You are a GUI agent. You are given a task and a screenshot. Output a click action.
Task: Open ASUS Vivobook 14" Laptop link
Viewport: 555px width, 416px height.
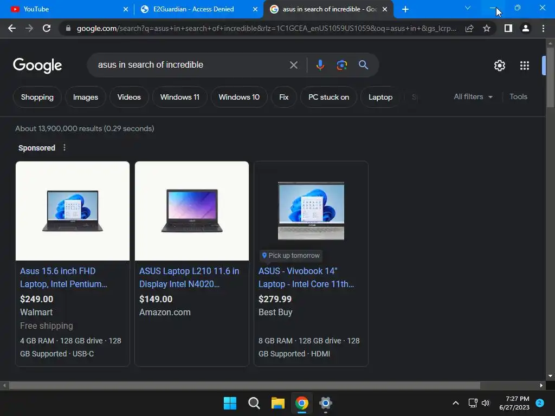click(x=306, y=277)
